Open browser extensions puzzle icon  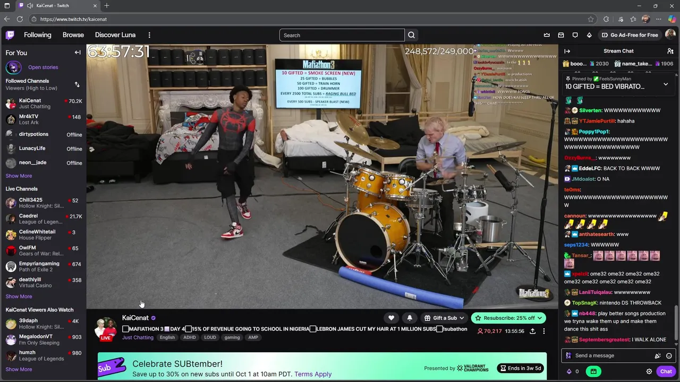click(x=606, y=19)
